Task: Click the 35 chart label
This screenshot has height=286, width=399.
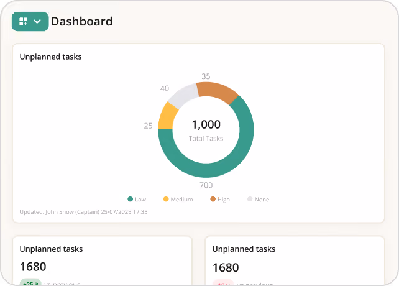Action: click(206, 76)
